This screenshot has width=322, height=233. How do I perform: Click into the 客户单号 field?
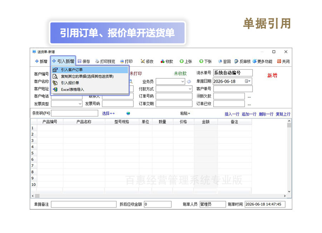click(233, 89)
